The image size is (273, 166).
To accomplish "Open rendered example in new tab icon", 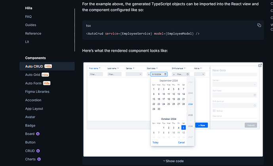I will point(260,66).
